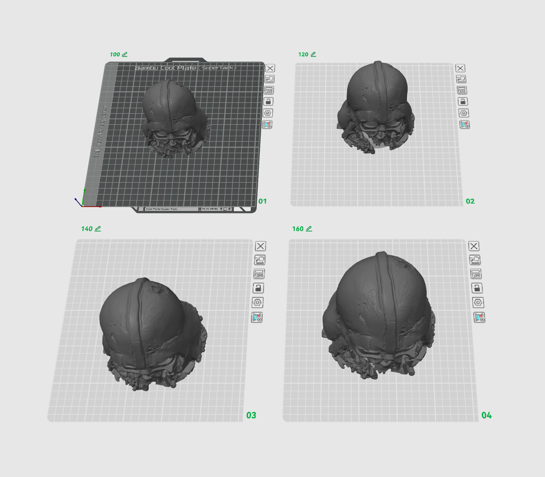The height and width of the screenshot is (477, 545).
Task: Remove plate 01 with its X icon
Action: (270, 68)
